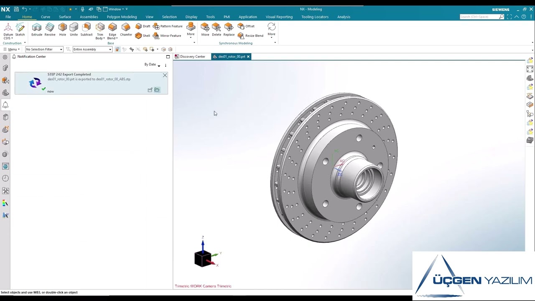Open the Window dropdown in title bar
Screen dimensions: 535x301
tap(115, 9)
